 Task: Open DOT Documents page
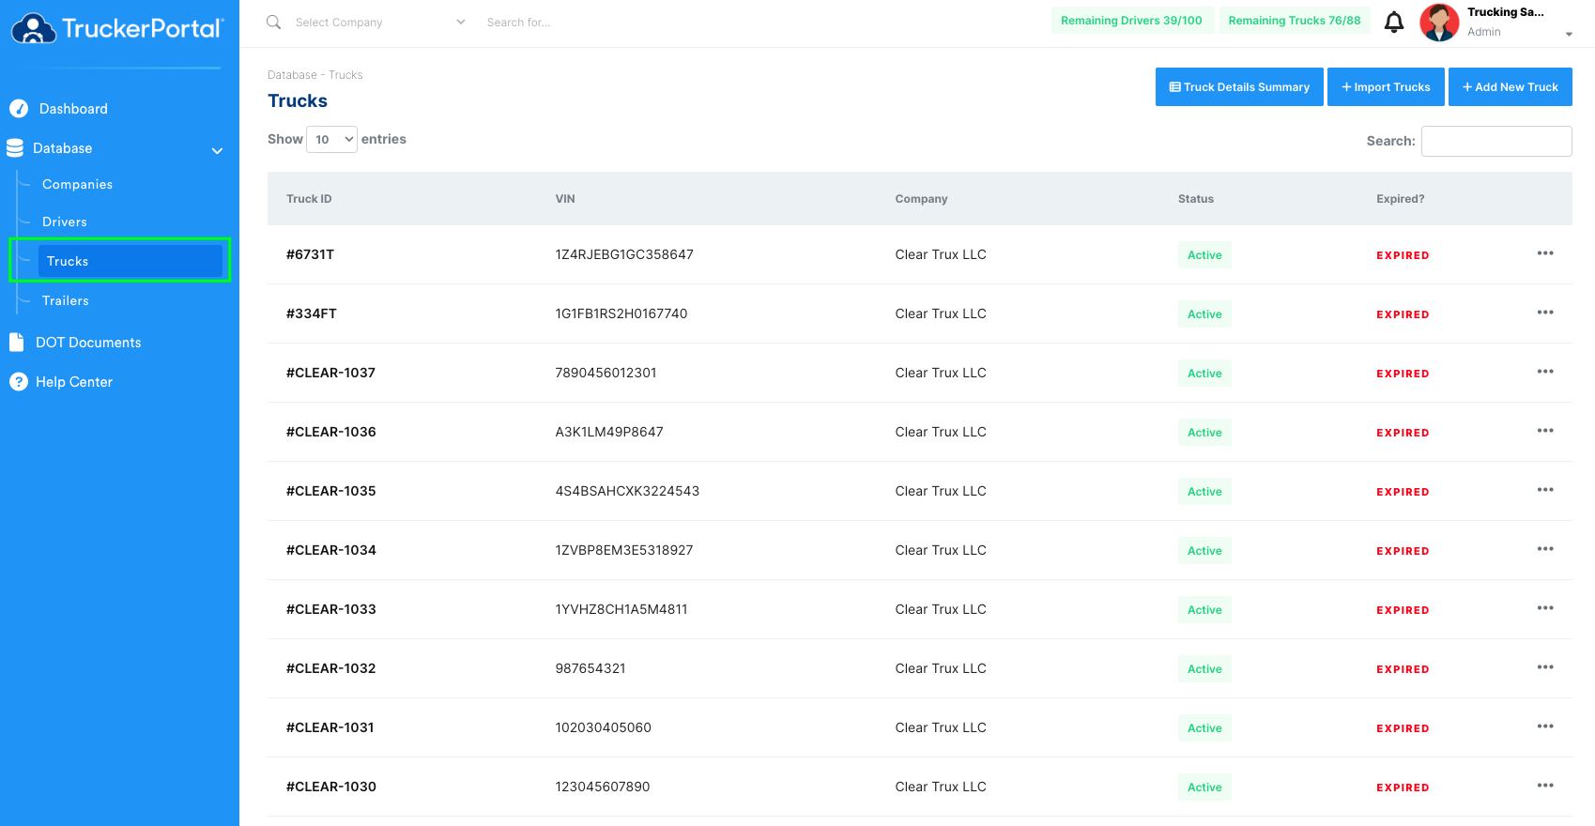pos(88,343)
